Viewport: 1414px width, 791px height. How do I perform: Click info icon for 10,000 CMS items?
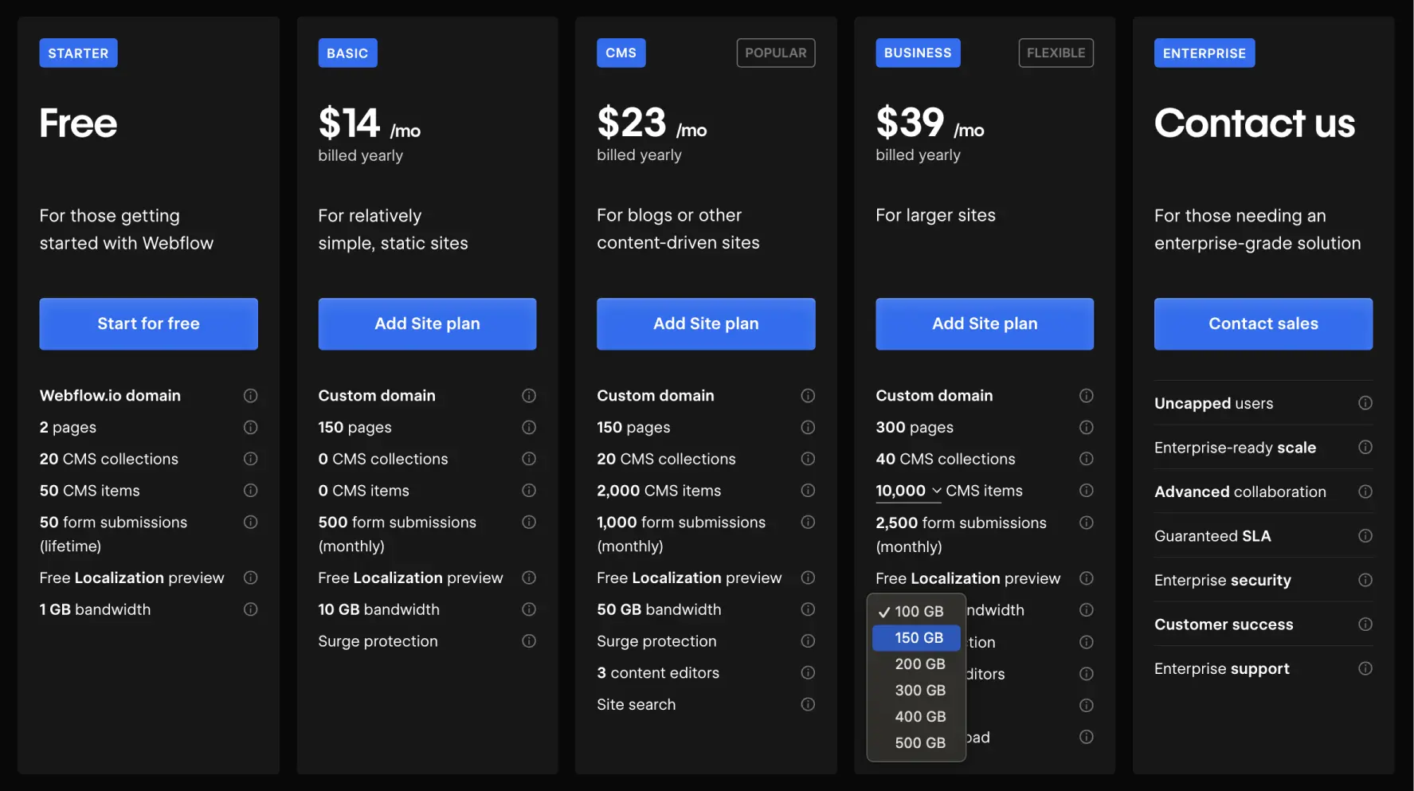click(1086, 491)
